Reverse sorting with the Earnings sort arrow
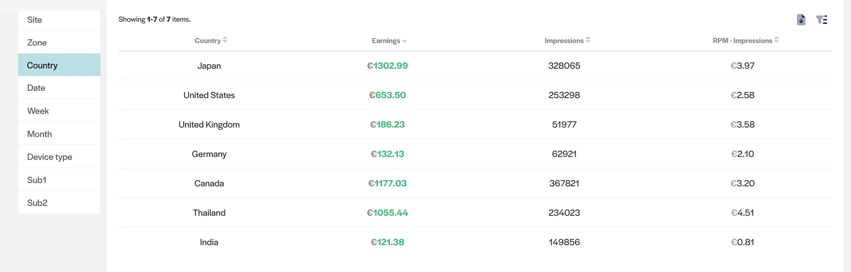The height and width of the screenshot is (272, 851). pyautogui.click(x=405, y=41)
